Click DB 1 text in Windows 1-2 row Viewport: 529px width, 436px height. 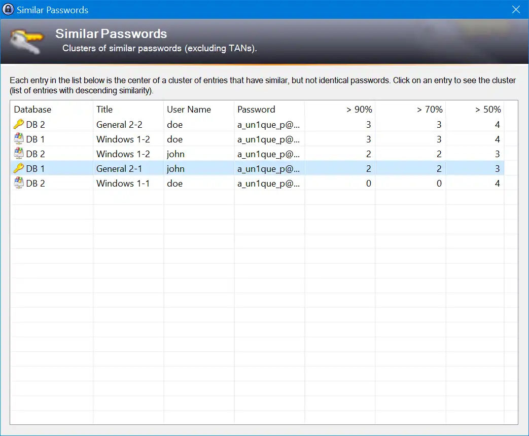point(36,139)
